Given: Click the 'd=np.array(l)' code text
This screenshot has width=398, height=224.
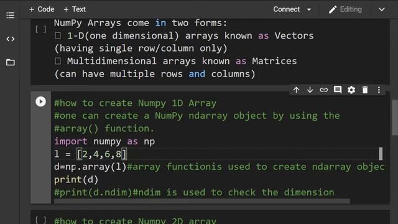Looking at the screenshot, I should coord(90,167).
